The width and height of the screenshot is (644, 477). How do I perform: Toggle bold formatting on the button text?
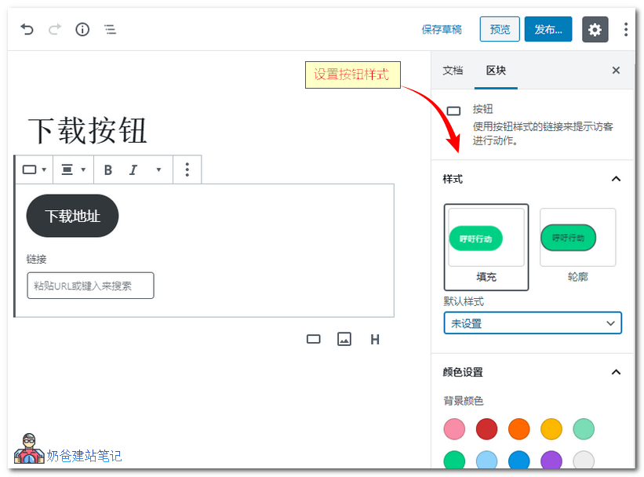[107, 169]
